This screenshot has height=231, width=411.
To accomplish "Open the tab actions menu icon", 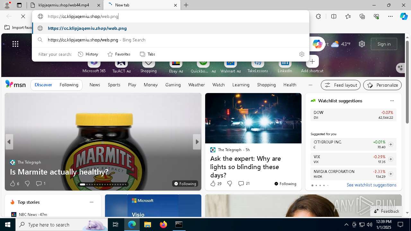I will (x=19, y=5).
